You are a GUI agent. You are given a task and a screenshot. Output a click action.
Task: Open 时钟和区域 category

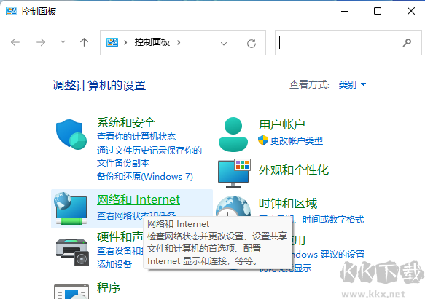coord(287,204)
